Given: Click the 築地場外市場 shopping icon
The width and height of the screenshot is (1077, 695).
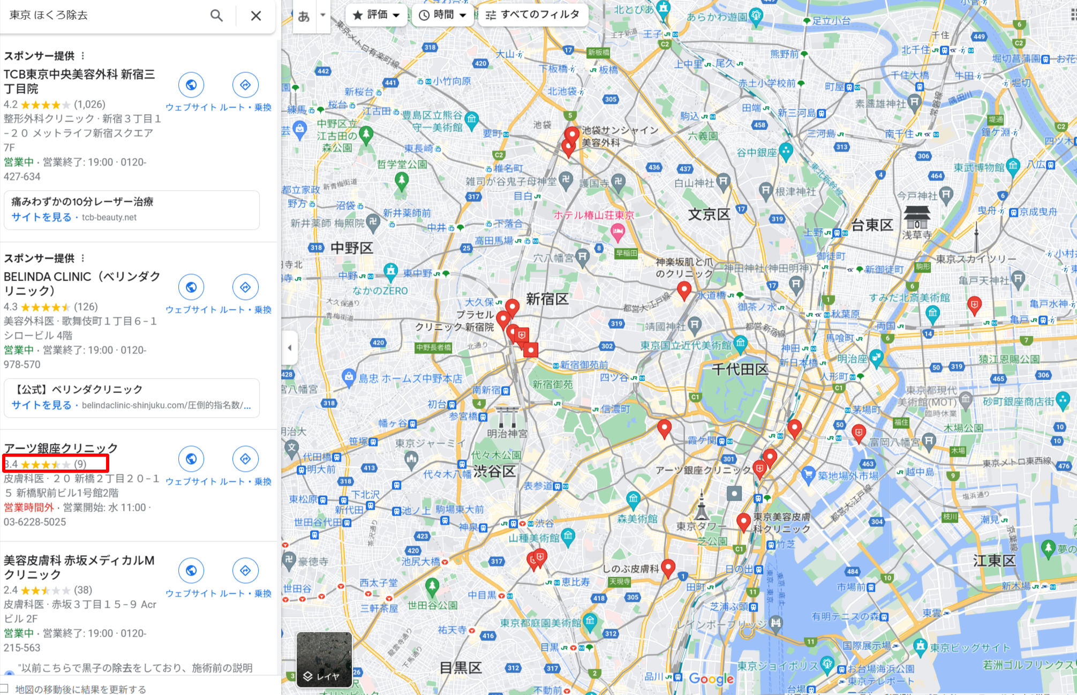Looking at the screenshot, I should point(808,474).
